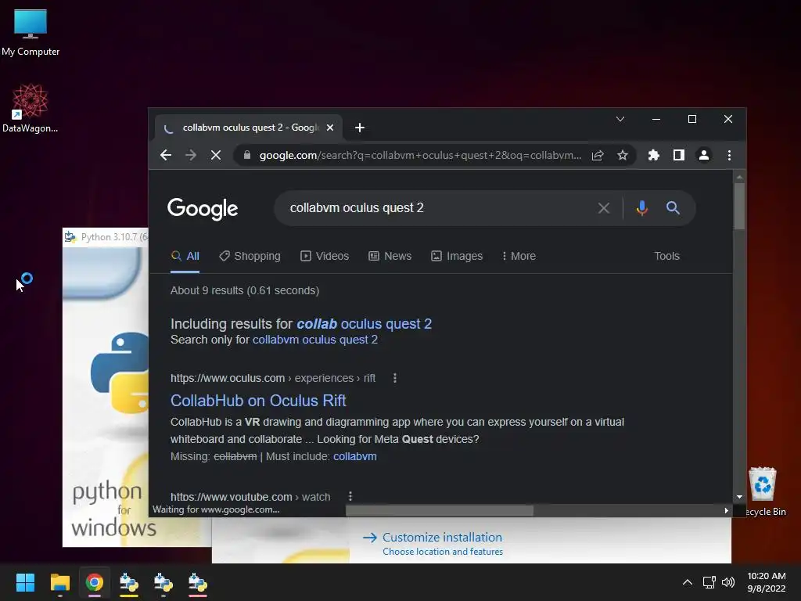
Task: Click the Python 3.10.7 installer title bar
Action: (x=106, y=237)
